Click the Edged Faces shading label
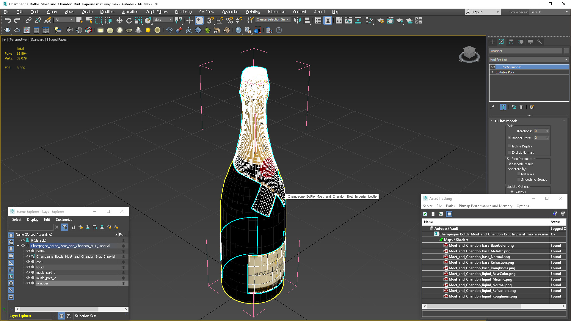 (58, 40)
